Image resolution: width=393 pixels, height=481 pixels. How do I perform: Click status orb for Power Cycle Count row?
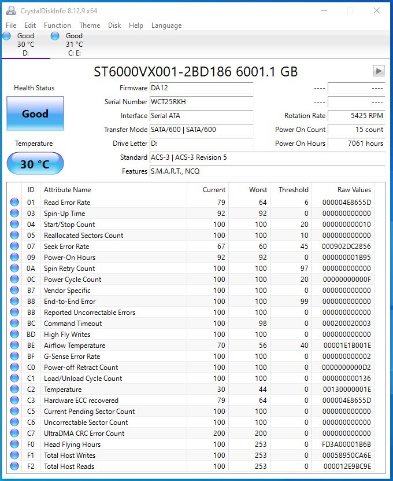pos(14,279)
